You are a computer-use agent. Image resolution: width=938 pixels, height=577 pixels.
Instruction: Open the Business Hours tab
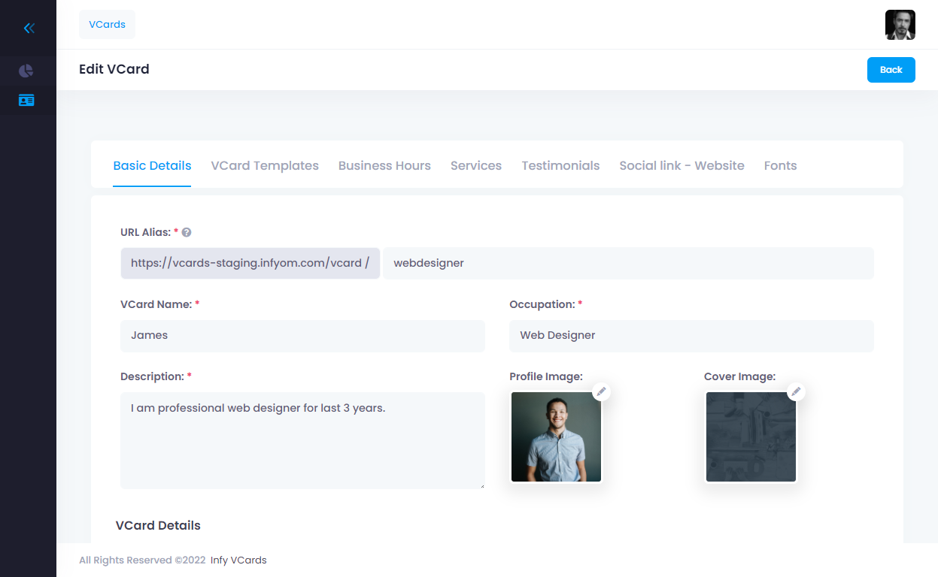[384, 166]
